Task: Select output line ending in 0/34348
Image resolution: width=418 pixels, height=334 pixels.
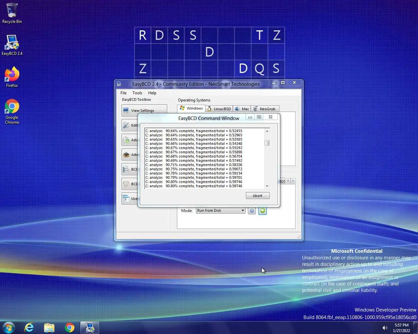Action: (x=194, y=144)
